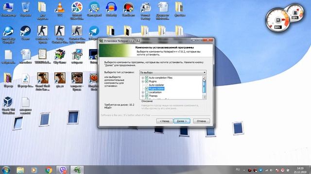Expand the Themes tree node
The image size is (311, 174).
pos(143,96)
